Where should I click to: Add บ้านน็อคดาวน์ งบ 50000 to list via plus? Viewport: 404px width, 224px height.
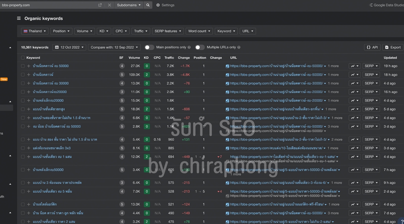[29, 66]
